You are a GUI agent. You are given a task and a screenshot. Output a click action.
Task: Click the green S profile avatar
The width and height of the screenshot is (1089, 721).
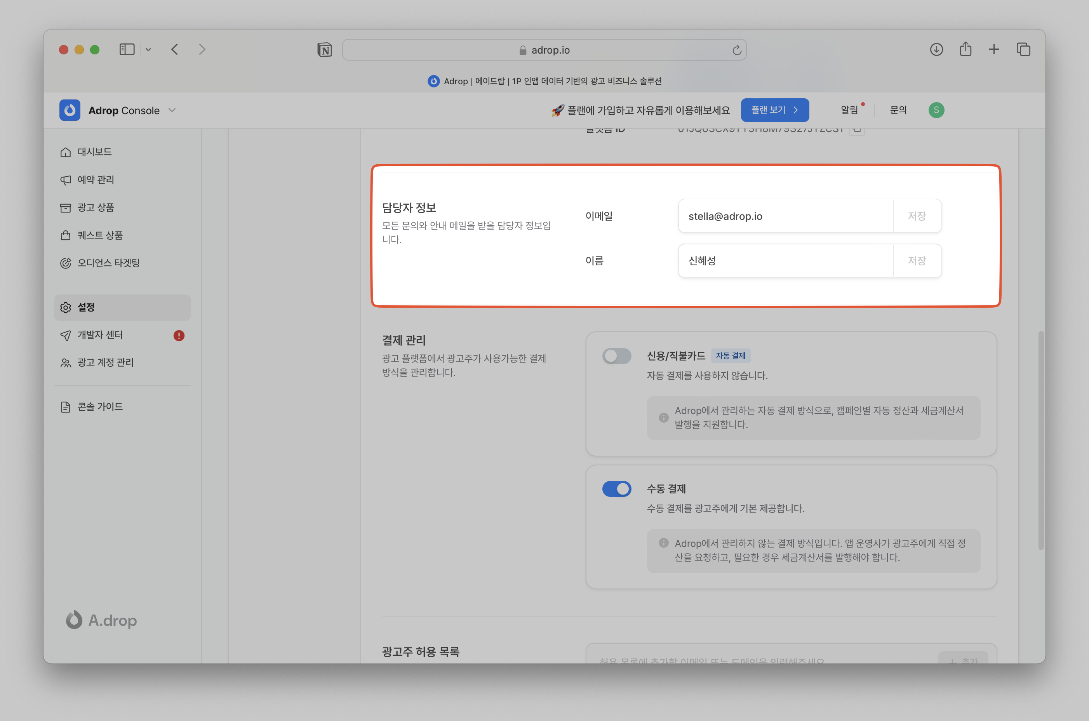tap(936, 110)
